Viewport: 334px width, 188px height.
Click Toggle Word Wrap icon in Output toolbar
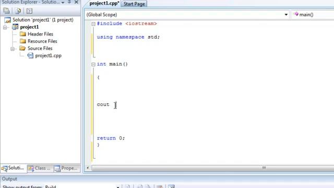172,187
